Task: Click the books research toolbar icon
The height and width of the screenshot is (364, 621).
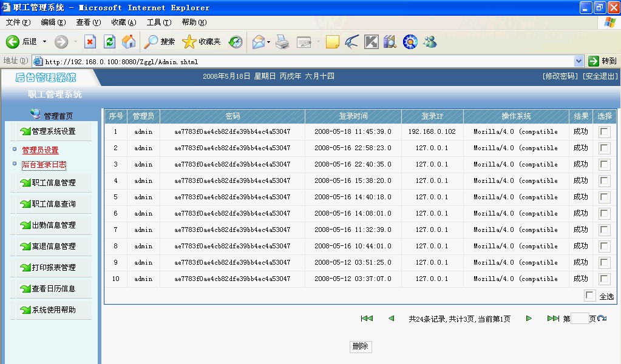Action: [x=390, y=42]
